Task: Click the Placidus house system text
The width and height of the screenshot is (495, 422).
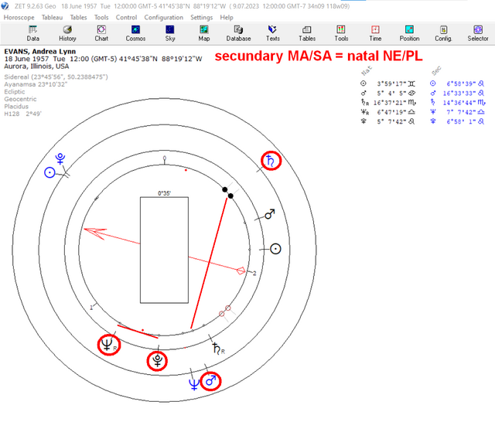Action: [16, 107]
